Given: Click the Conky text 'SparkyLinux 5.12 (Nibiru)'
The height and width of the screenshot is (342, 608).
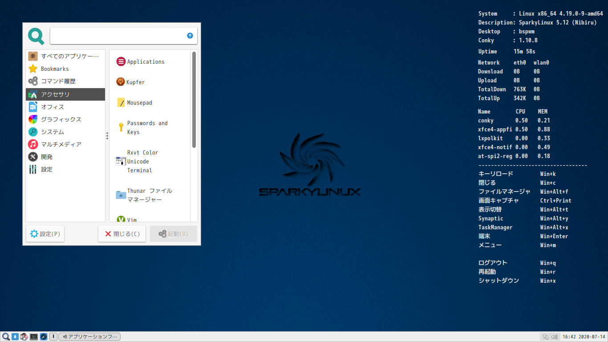Looking at the screenshot, I should point(557,22).
